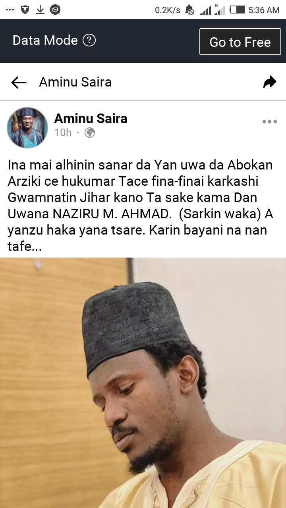Open the download notification icon in status bar
Image resolution: width=286 pixels, height=508 pixels.
(40, 10)
